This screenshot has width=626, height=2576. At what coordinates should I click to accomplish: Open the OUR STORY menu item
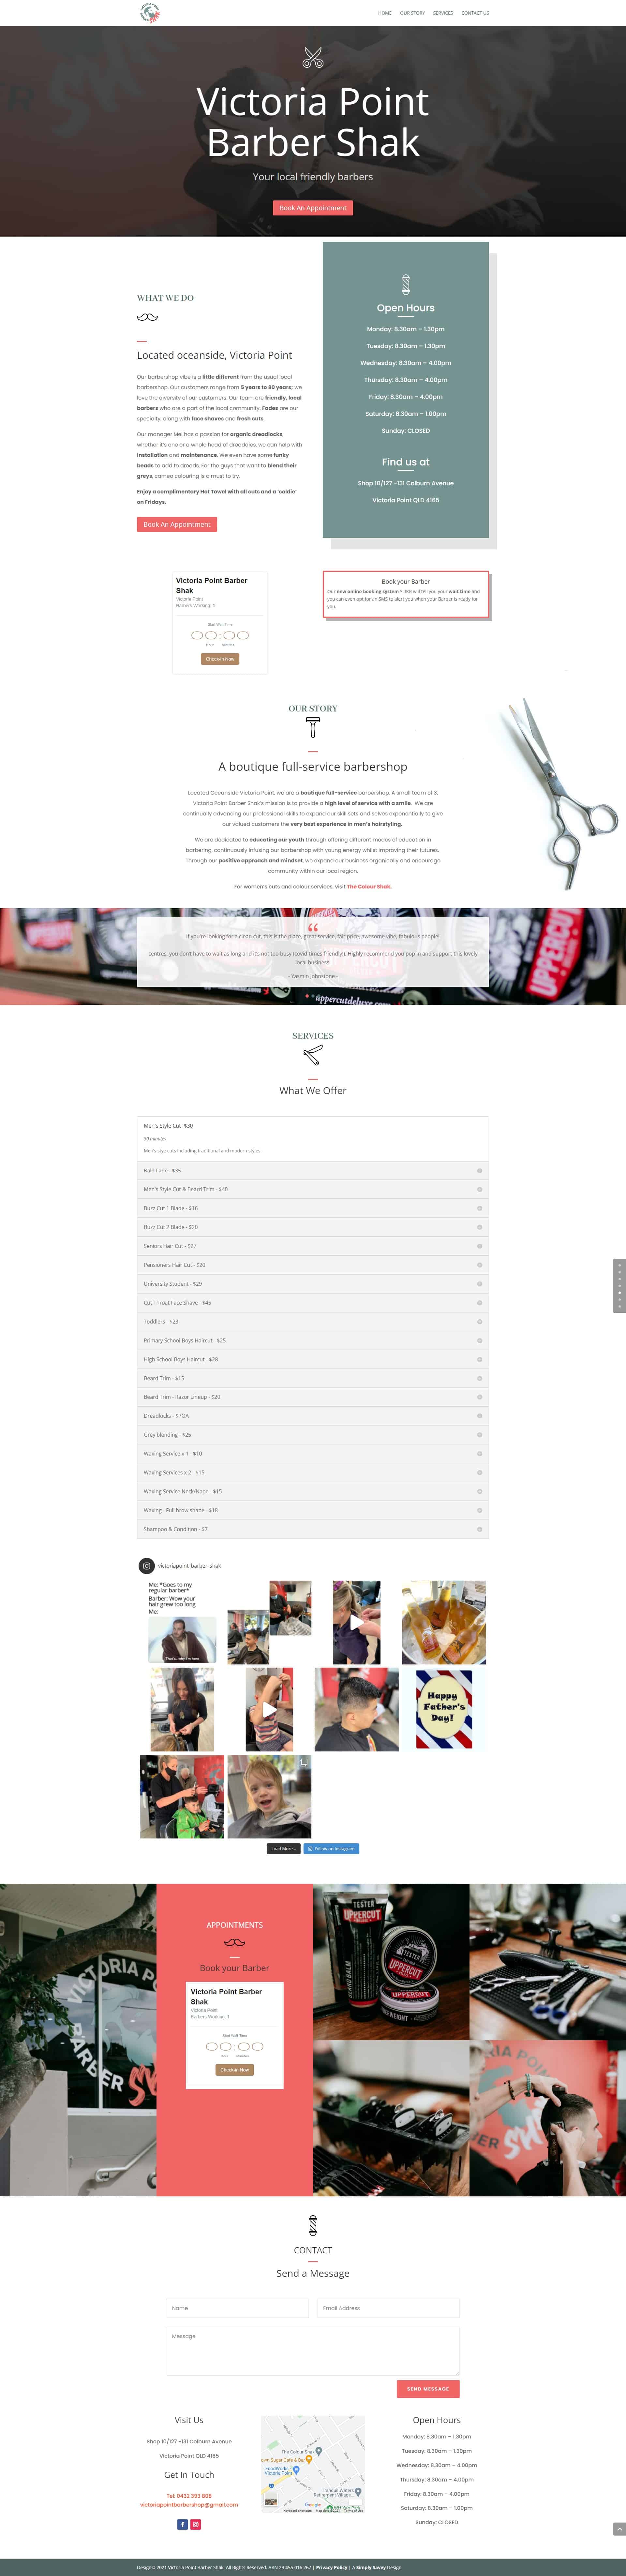[x=412, y=13]
